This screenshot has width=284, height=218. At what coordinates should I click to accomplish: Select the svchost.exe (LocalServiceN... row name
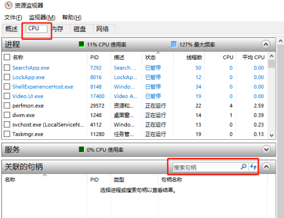click(48, 125)
